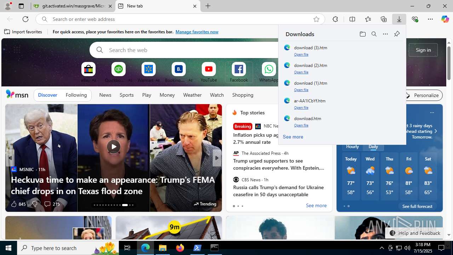Click Open file under download (3).htm

[x=301, y=55]
